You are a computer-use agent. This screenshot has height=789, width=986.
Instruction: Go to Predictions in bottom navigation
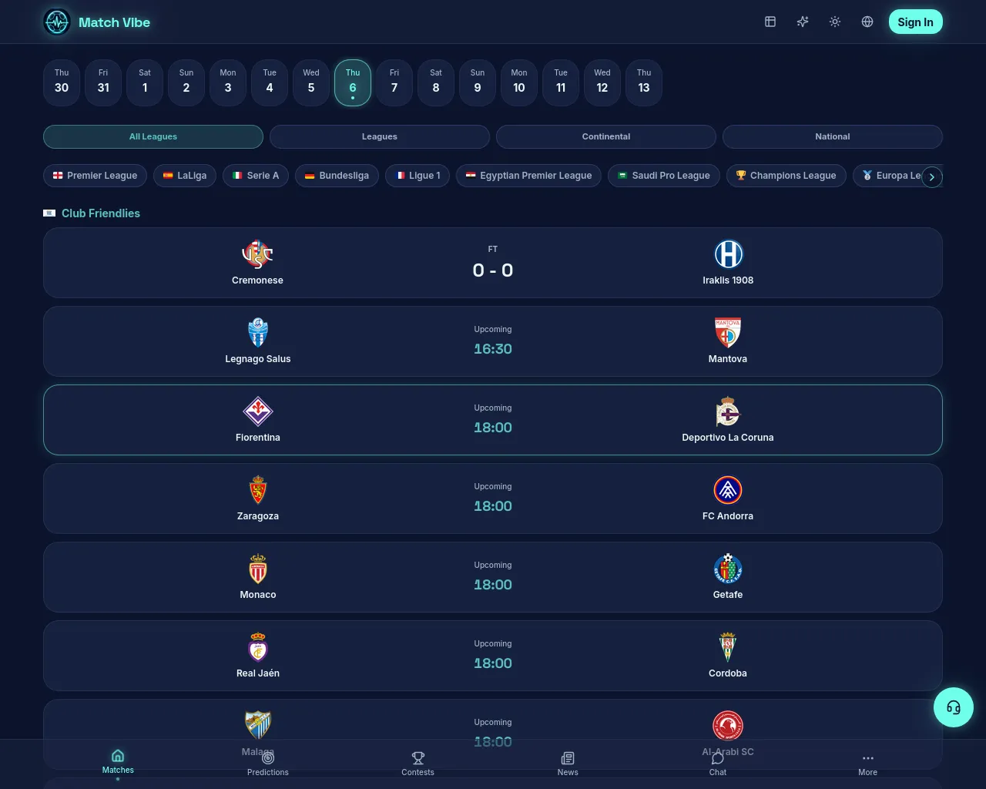(268, 764)
